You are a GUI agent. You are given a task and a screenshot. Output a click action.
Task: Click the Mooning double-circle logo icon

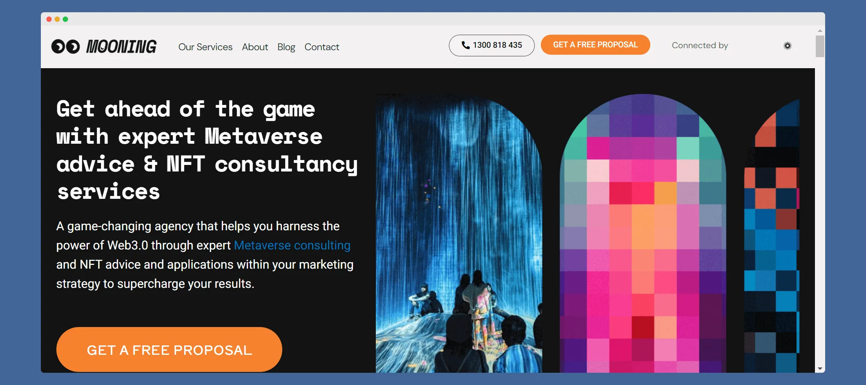[x=65, y=47]
